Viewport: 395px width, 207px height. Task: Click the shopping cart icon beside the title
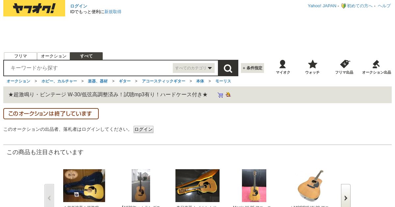221,95
